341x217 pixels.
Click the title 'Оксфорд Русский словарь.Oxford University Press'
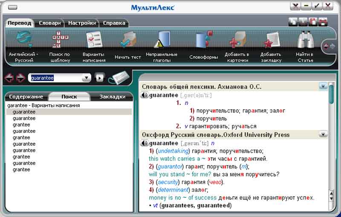click(x=216, y=135)
